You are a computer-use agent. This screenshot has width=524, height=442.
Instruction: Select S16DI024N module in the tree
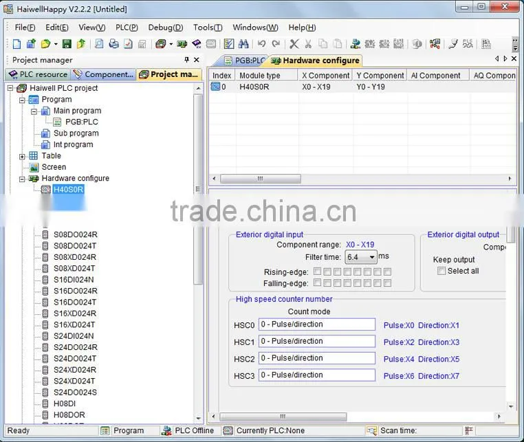coord(74,280)
